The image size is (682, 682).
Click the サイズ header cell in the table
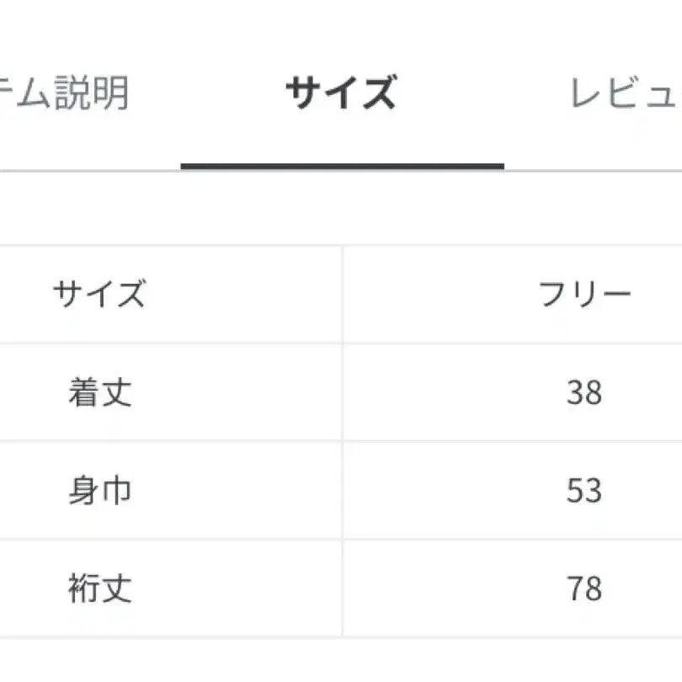click(101, 291)
